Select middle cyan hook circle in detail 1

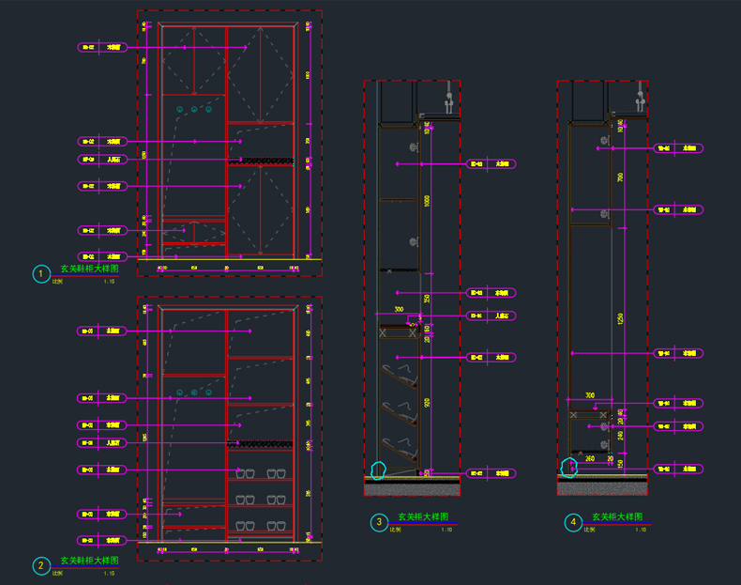point(194,109)
